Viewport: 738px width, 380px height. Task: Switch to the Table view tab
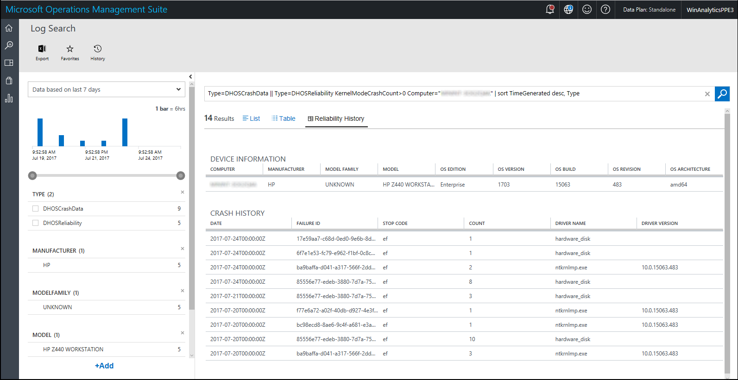pyautogui.click(x=284, y=118)
